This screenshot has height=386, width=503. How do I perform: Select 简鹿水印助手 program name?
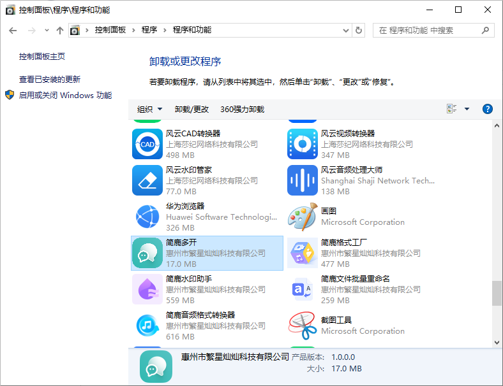click(189, 278)
